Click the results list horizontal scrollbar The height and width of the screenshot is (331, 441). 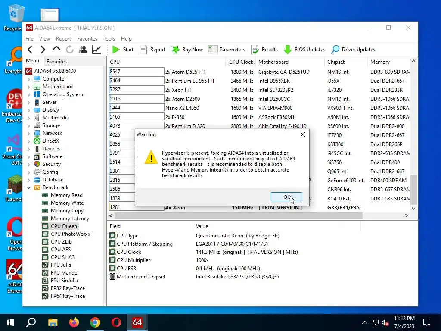click(x=239, y=215)
